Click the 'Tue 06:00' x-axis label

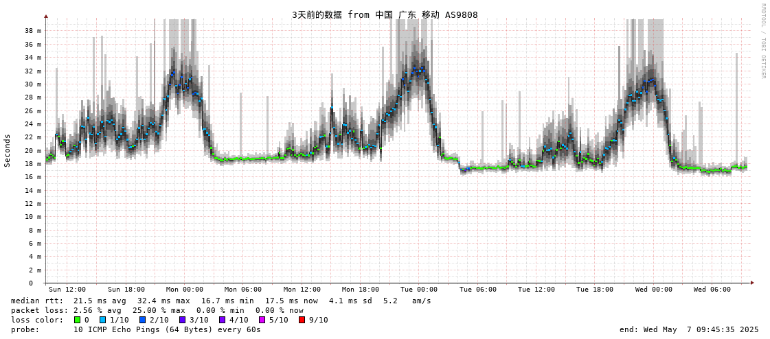pos(478,290)
